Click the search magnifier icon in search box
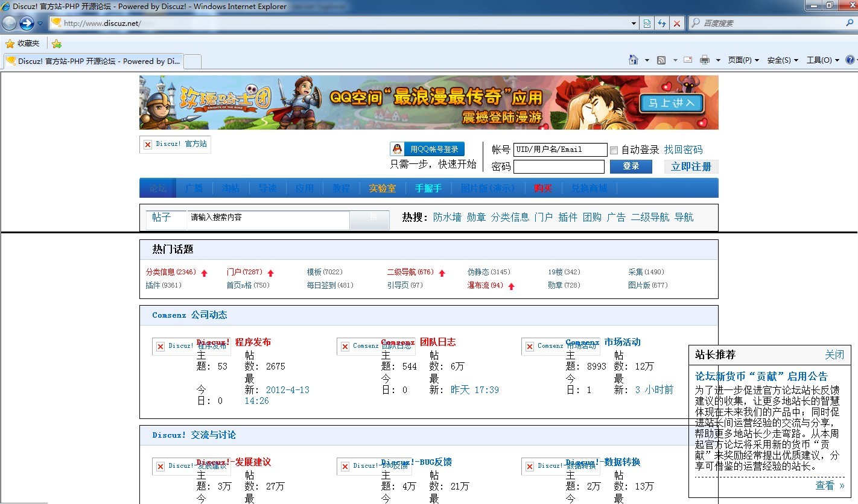858x504 pixels. pyautogui.click(x=850, y=23)
